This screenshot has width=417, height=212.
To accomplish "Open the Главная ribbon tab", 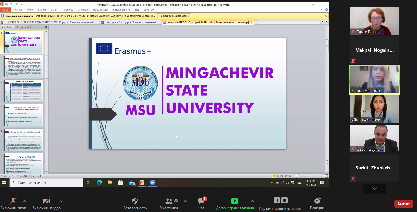I will pos(18,10).
